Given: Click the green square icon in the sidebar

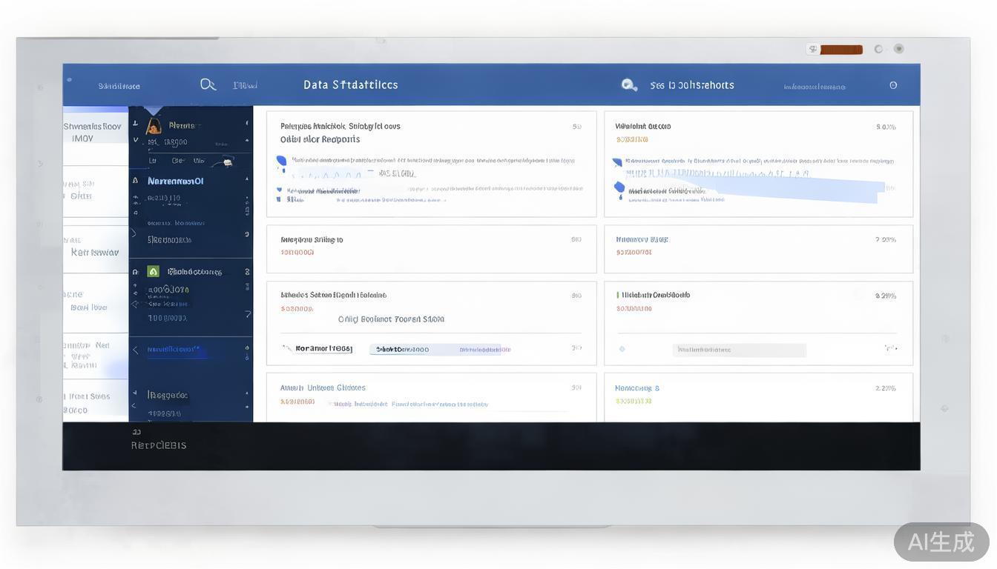Looking at the screenshot, I should click(153, 271).
